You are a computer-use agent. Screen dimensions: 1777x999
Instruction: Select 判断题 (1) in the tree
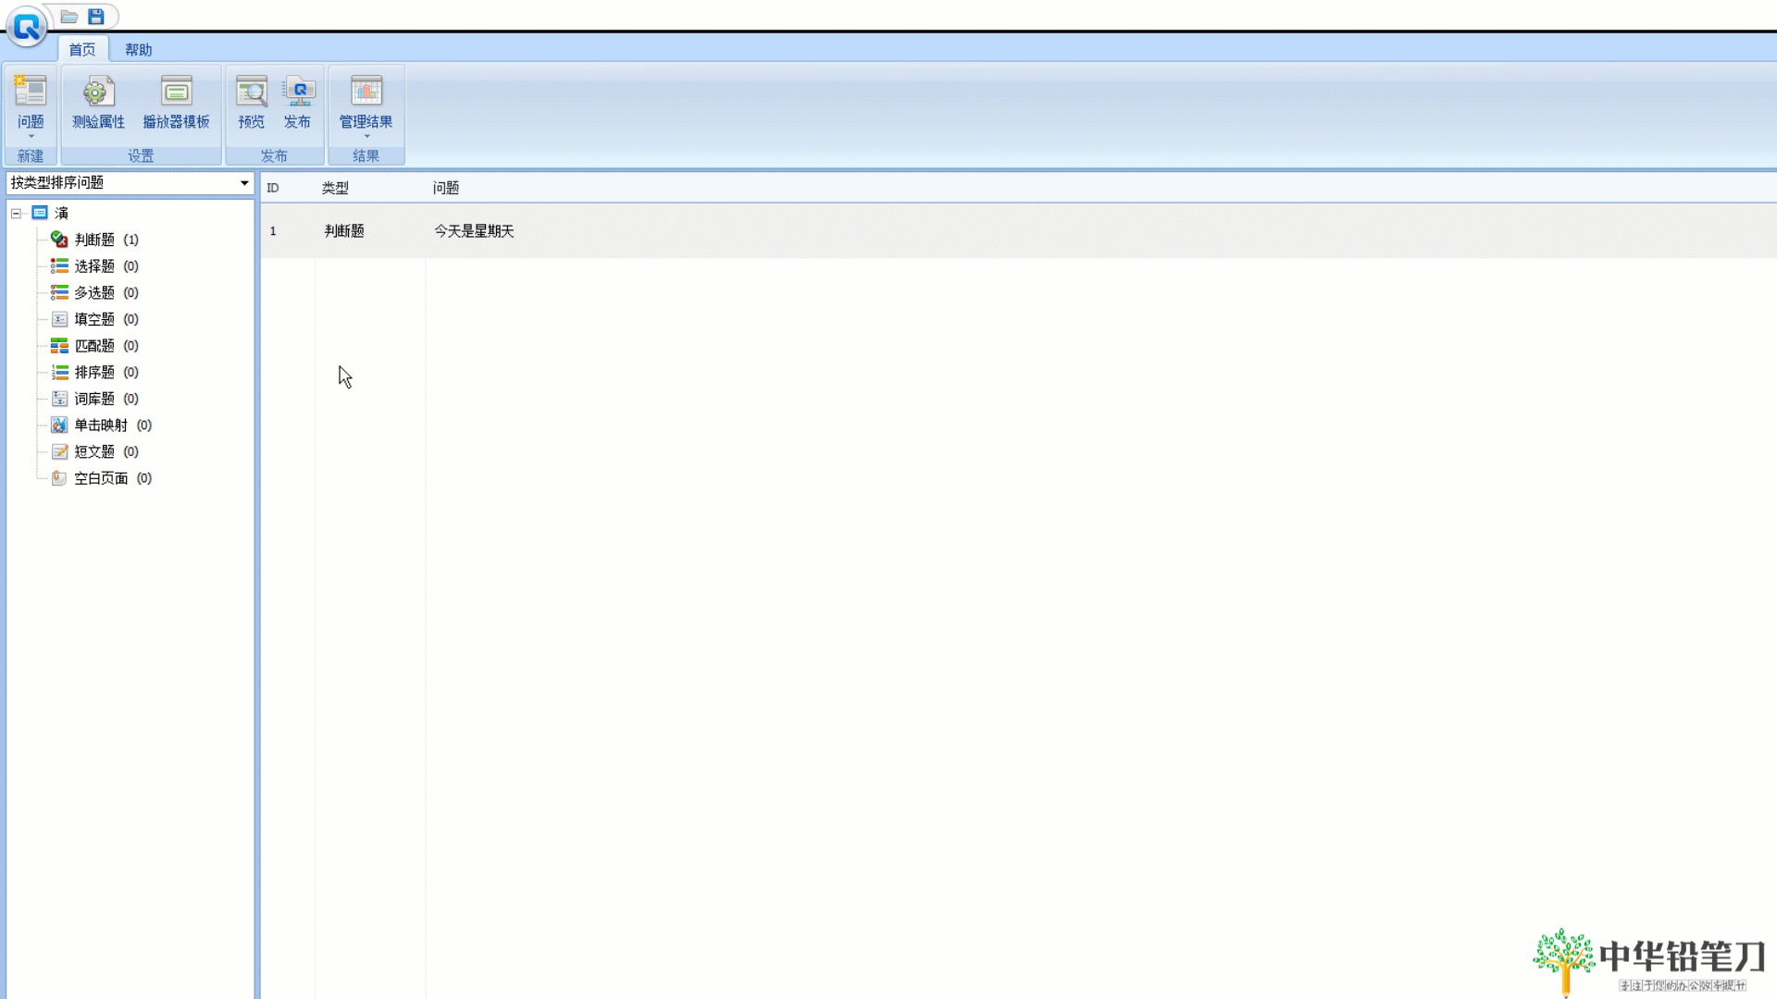tap(94, 240)
